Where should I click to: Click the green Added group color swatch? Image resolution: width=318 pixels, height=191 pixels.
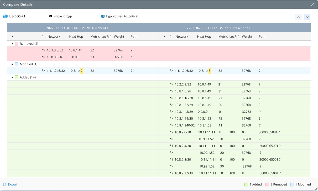(17, 77)
